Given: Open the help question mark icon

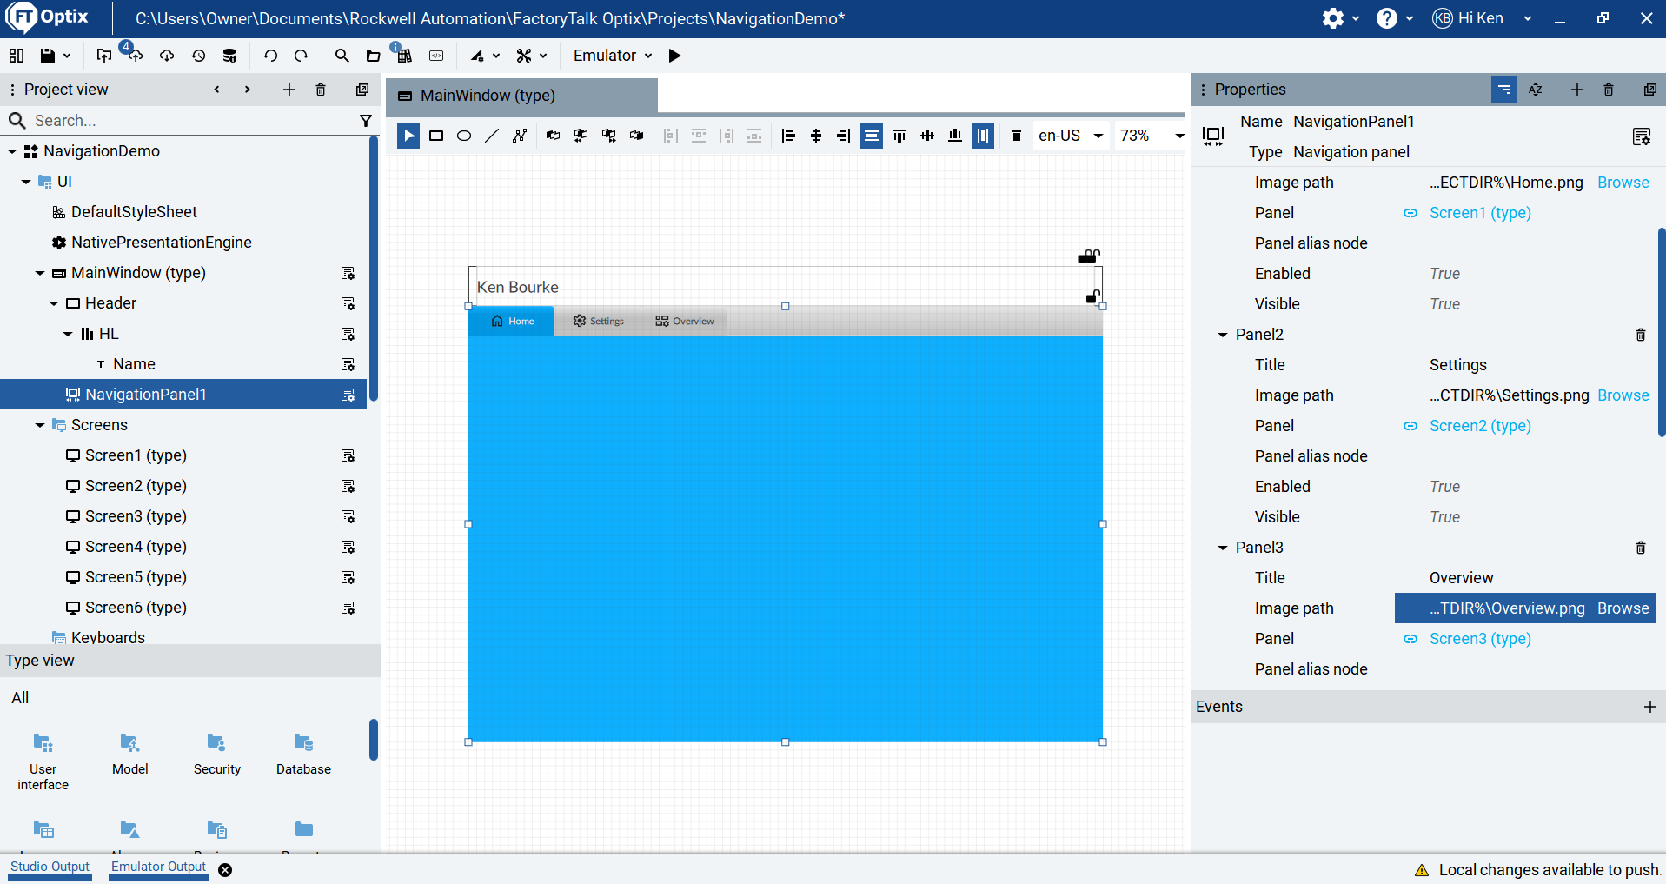Looking at the screenshot, I should (x=1387, y=18).
